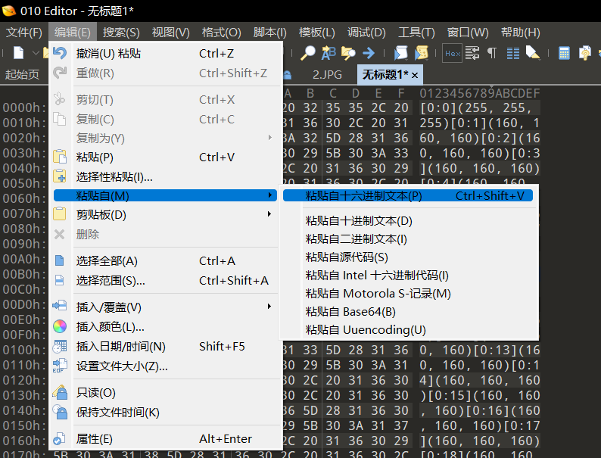Image resolution: width=601 pixels, height=458 pixels.
Task: Open the 视图(V) menu
Action: [170, 33]
